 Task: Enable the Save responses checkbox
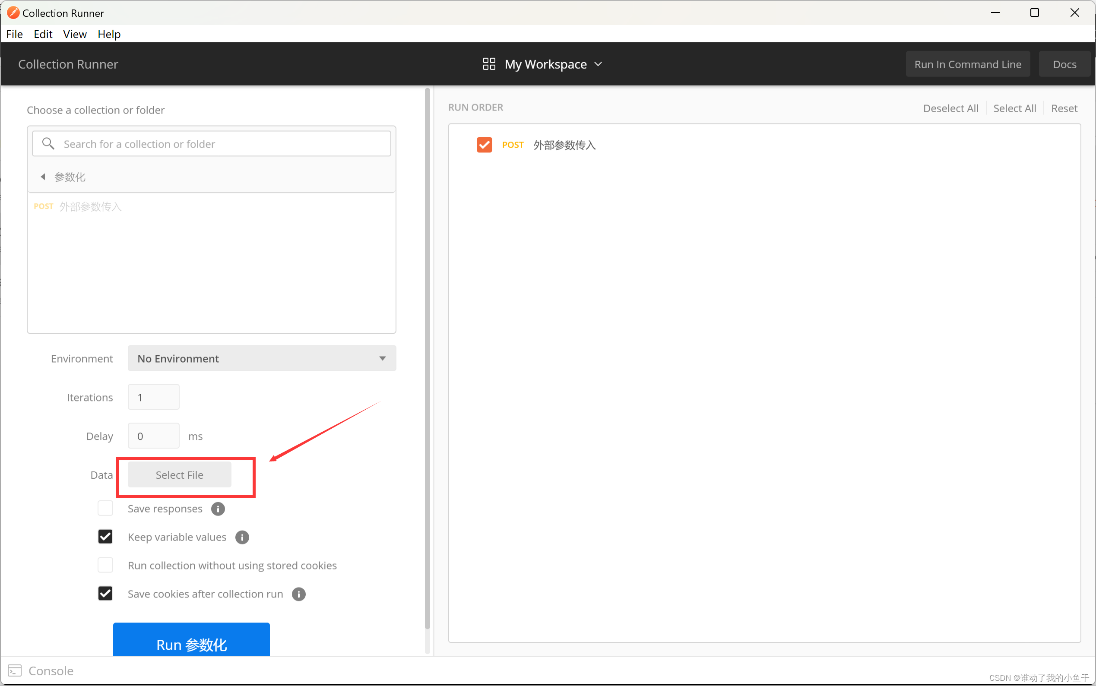pos(105,509)
